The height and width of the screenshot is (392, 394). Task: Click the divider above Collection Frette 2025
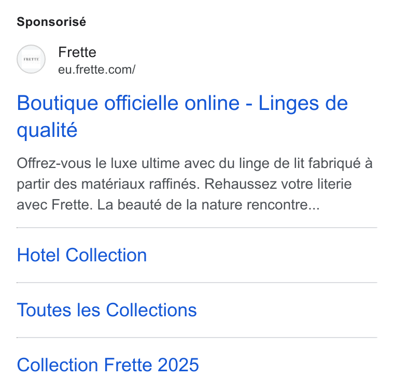point(197,338)
